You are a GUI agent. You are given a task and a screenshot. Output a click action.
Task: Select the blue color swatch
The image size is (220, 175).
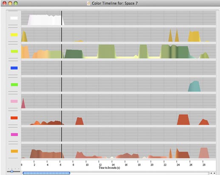click(14, 68)
